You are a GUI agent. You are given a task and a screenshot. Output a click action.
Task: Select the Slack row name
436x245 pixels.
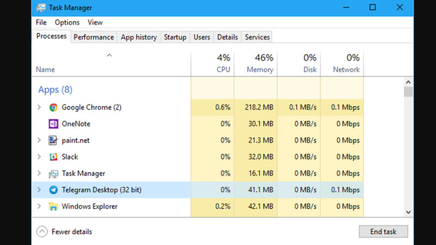(x=70, y=157)
